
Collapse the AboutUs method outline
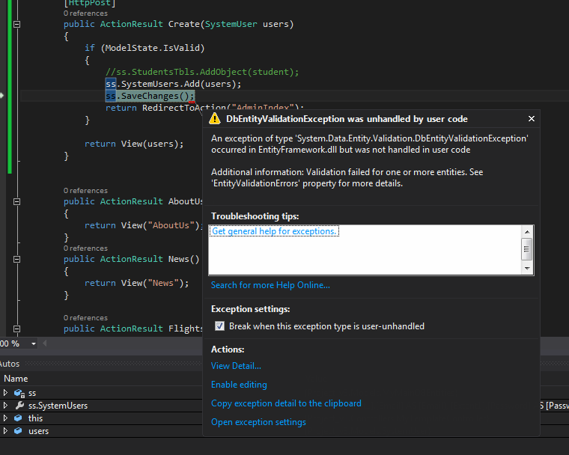(x=16, y=201)
